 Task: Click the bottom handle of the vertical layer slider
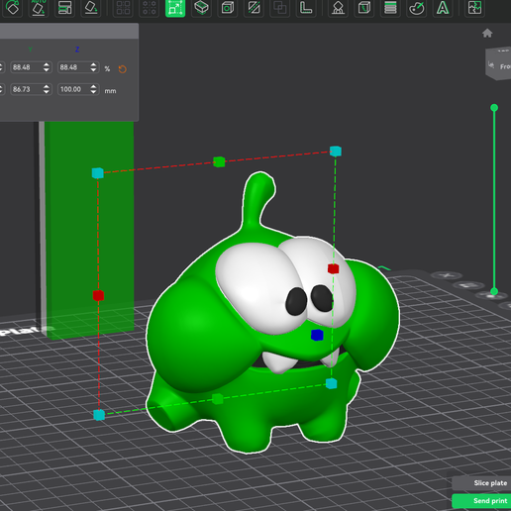coord(494,291)
